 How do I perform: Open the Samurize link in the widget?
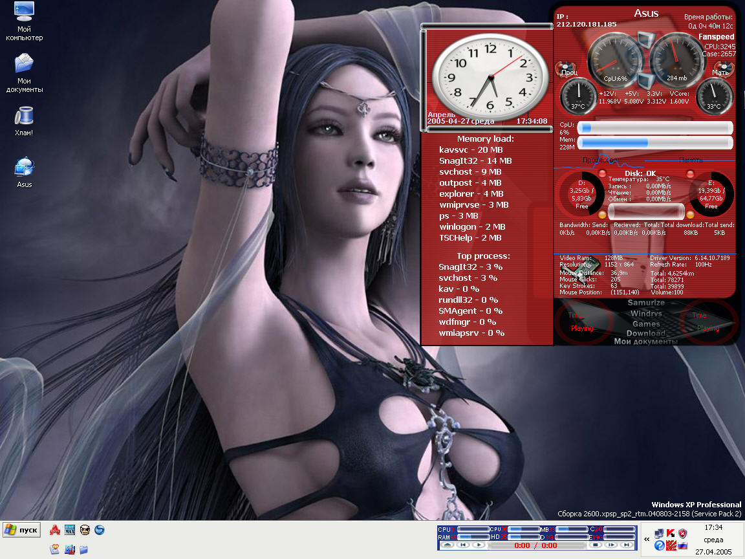click(646, 303)
